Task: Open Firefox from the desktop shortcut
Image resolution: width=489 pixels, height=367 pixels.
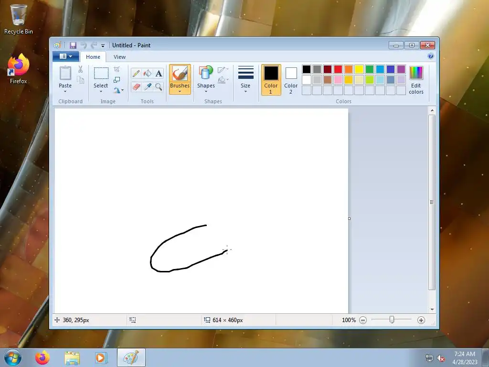Action: 19,69
